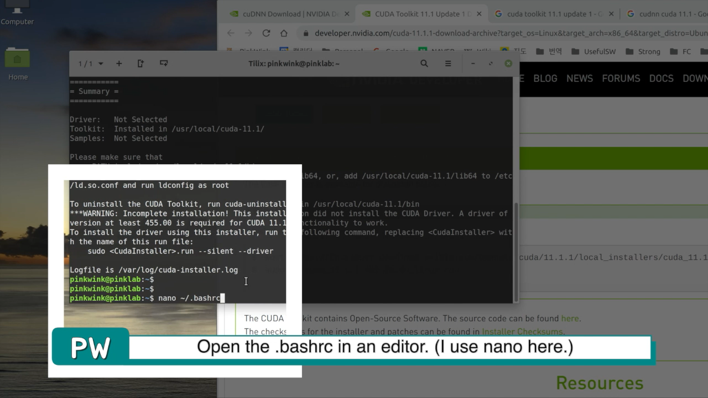
Task: Minimize the Tilix window
Action: 473,64
